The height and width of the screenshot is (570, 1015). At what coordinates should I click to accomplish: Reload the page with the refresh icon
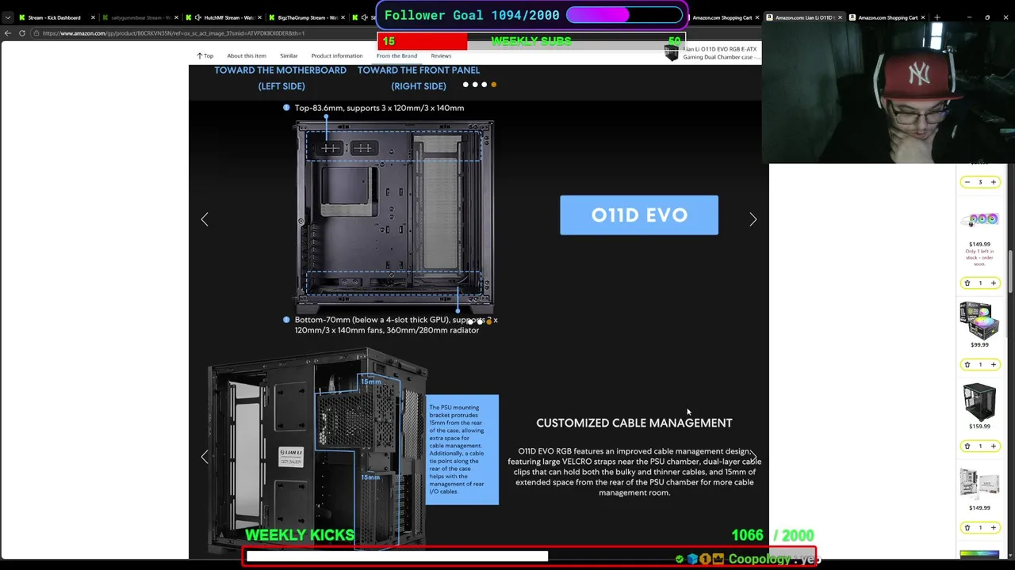[x=22, y=33]
